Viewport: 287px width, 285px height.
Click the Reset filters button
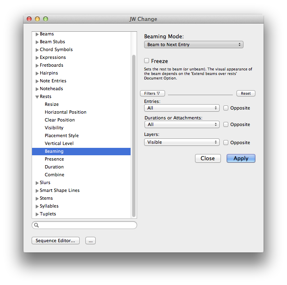(x=246, y=93)
